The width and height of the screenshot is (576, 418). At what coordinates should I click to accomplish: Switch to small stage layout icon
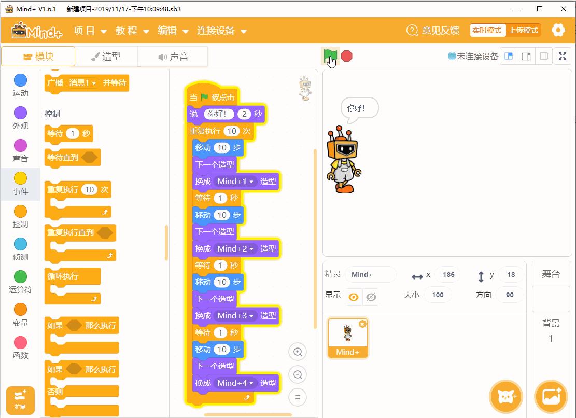click(x=509, y=56)
